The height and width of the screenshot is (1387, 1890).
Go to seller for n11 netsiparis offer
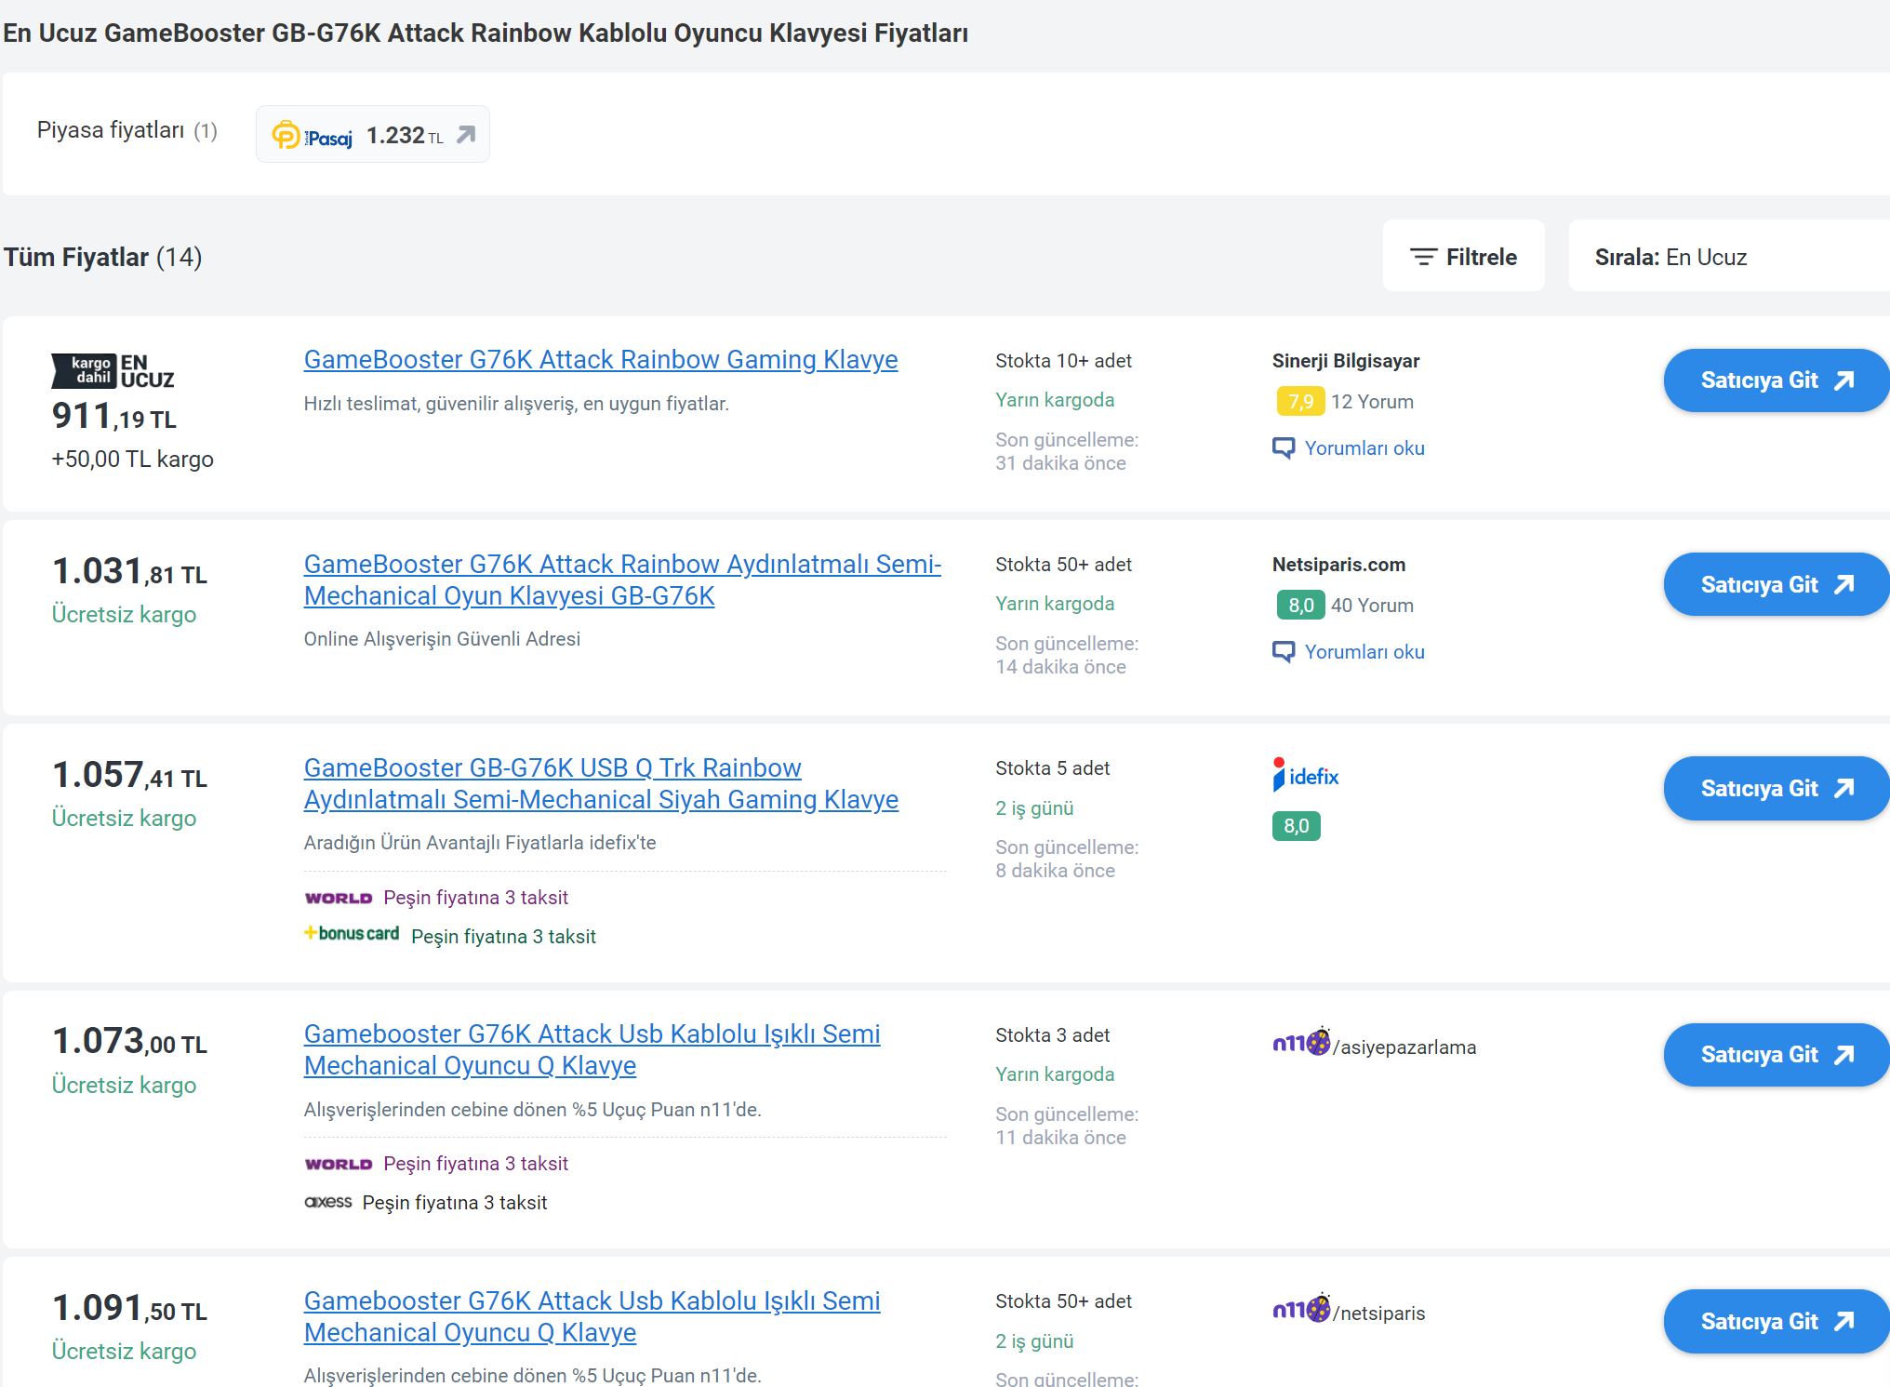point(1777,1321)
